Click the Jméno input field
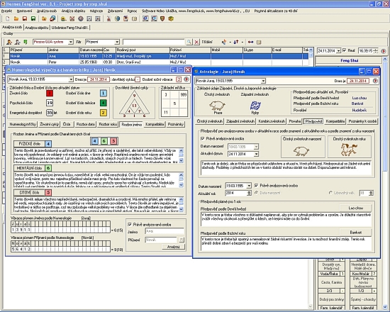The image size is (390, 312). (x=165, y=231)
